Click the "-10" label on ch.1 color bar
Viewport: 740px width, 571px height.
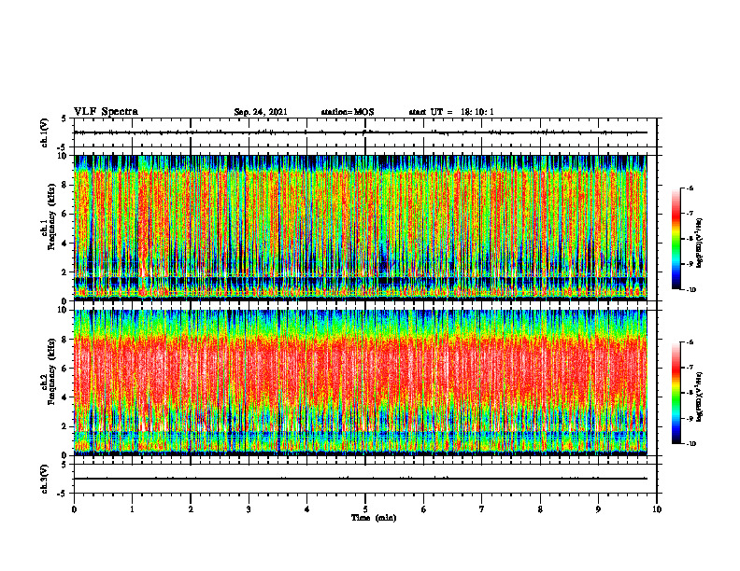690,290
